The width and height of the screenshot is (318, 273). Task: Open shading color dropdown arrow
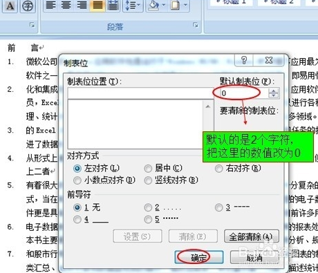[x=163, y=5]
